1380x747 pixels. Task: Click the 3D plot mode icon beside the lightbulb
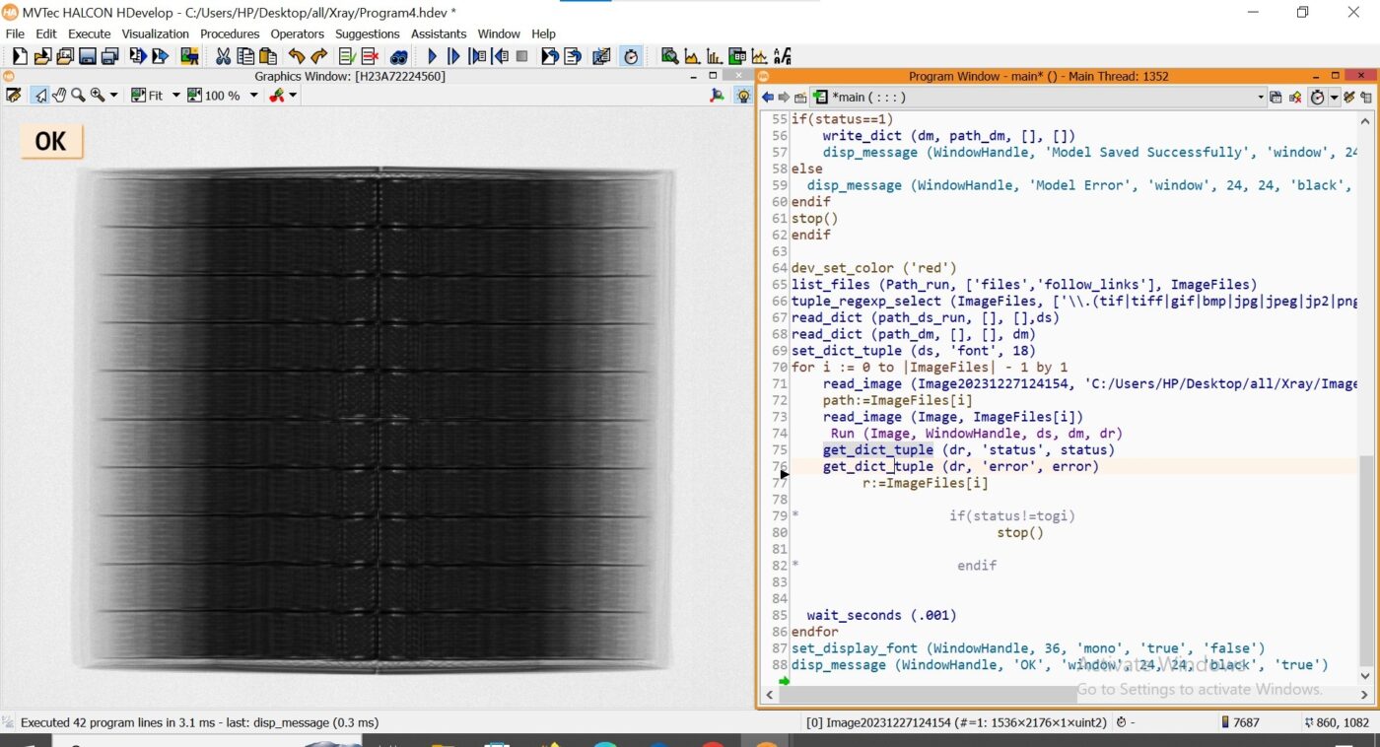[717, 96]
